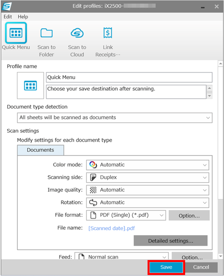Open the Image quality dropdown
Image resolution: width=224 pixels, height=276 pixels.
tap(148, 190)
